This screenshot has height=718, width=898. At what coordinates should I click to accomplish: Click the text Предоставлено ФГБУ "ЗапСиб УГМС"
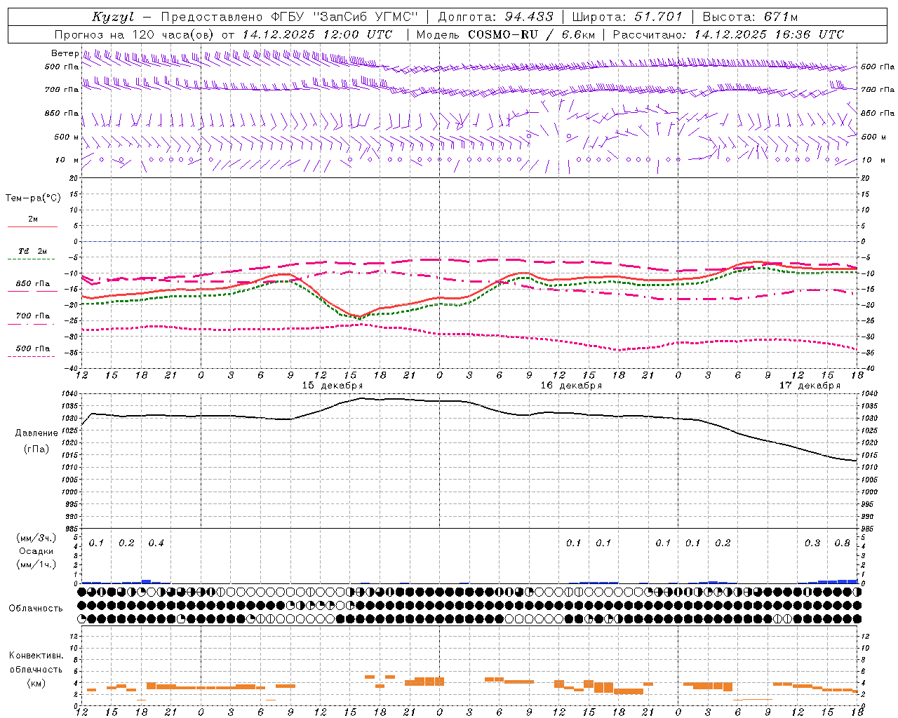(290, 17)
